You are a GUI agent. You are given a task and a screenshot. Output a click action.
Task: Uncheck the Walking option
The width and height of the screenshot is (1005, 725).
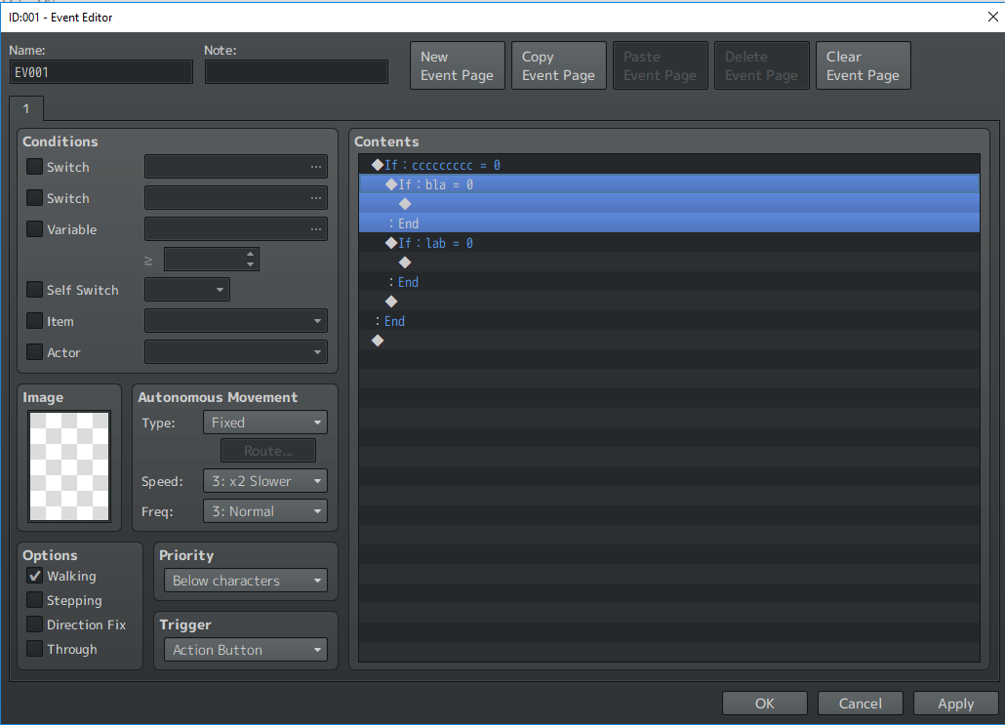point(34,576)
